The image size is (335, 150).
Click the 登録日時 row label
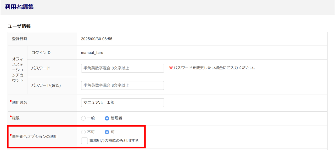20,39
